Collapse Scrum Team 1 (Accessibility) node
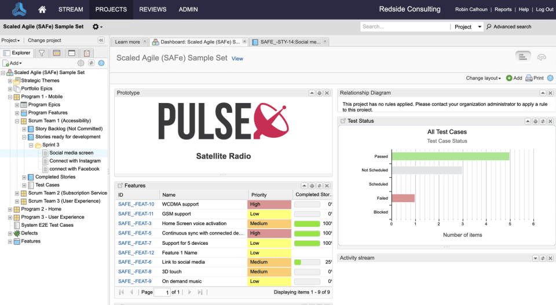The width and height of the screenshot is (556, 305). click(17, 121)
